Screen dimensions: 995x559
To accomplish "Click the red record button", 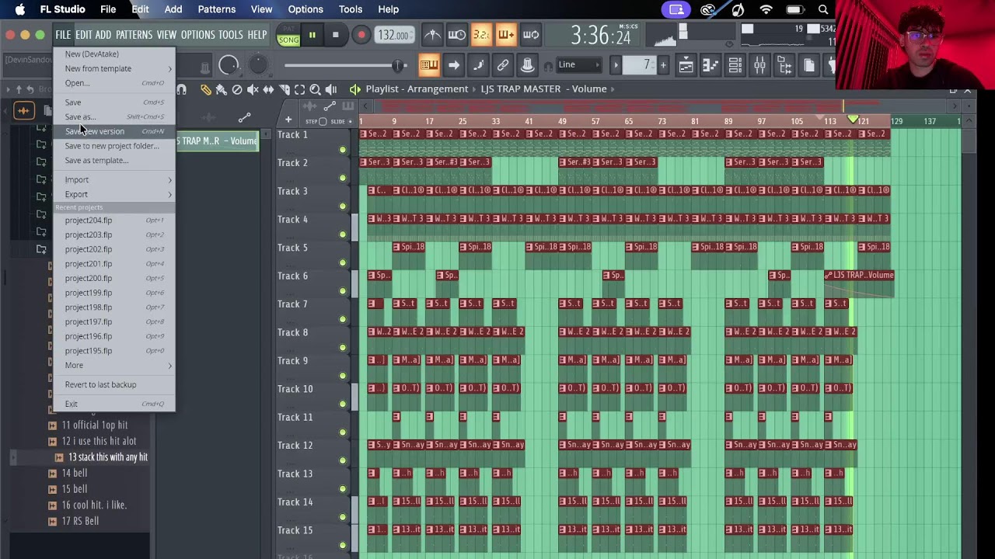I will click(x=361, y=35).
